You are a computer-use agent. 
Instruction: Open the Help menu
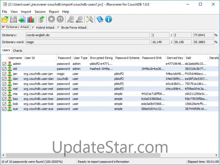pos(65,12)
